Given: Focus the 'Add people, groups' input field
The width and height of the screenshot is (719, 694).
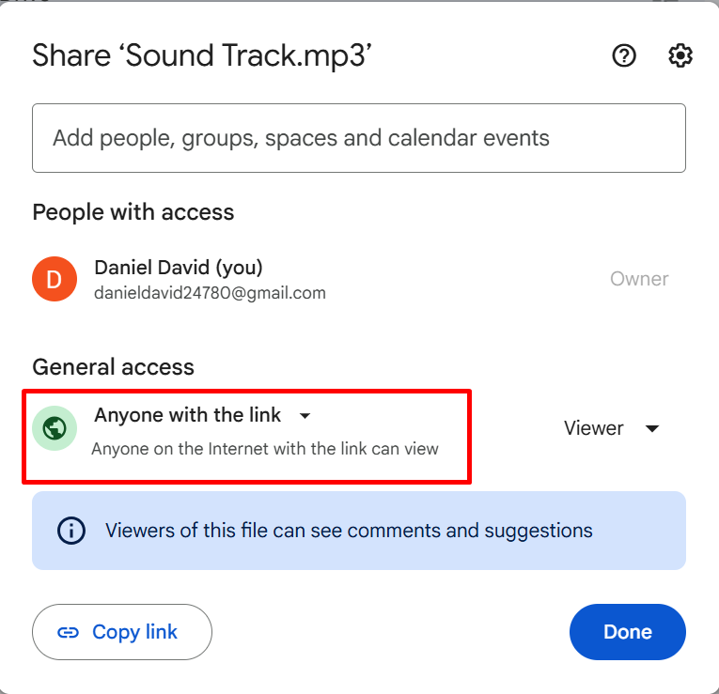Looking at the screenshot, I should [x=359, y=138].
